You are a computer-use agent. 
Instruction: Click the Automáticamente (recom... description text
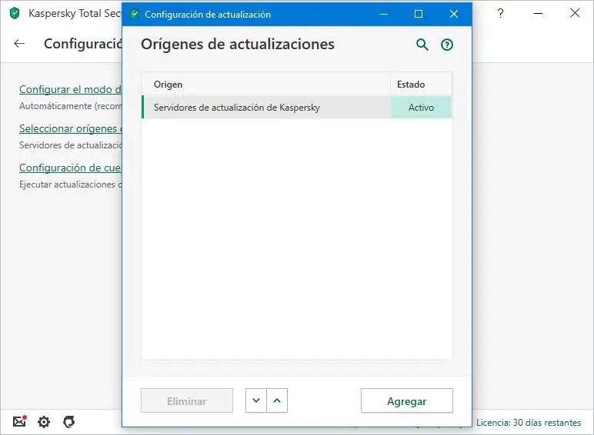coord(71,106)
